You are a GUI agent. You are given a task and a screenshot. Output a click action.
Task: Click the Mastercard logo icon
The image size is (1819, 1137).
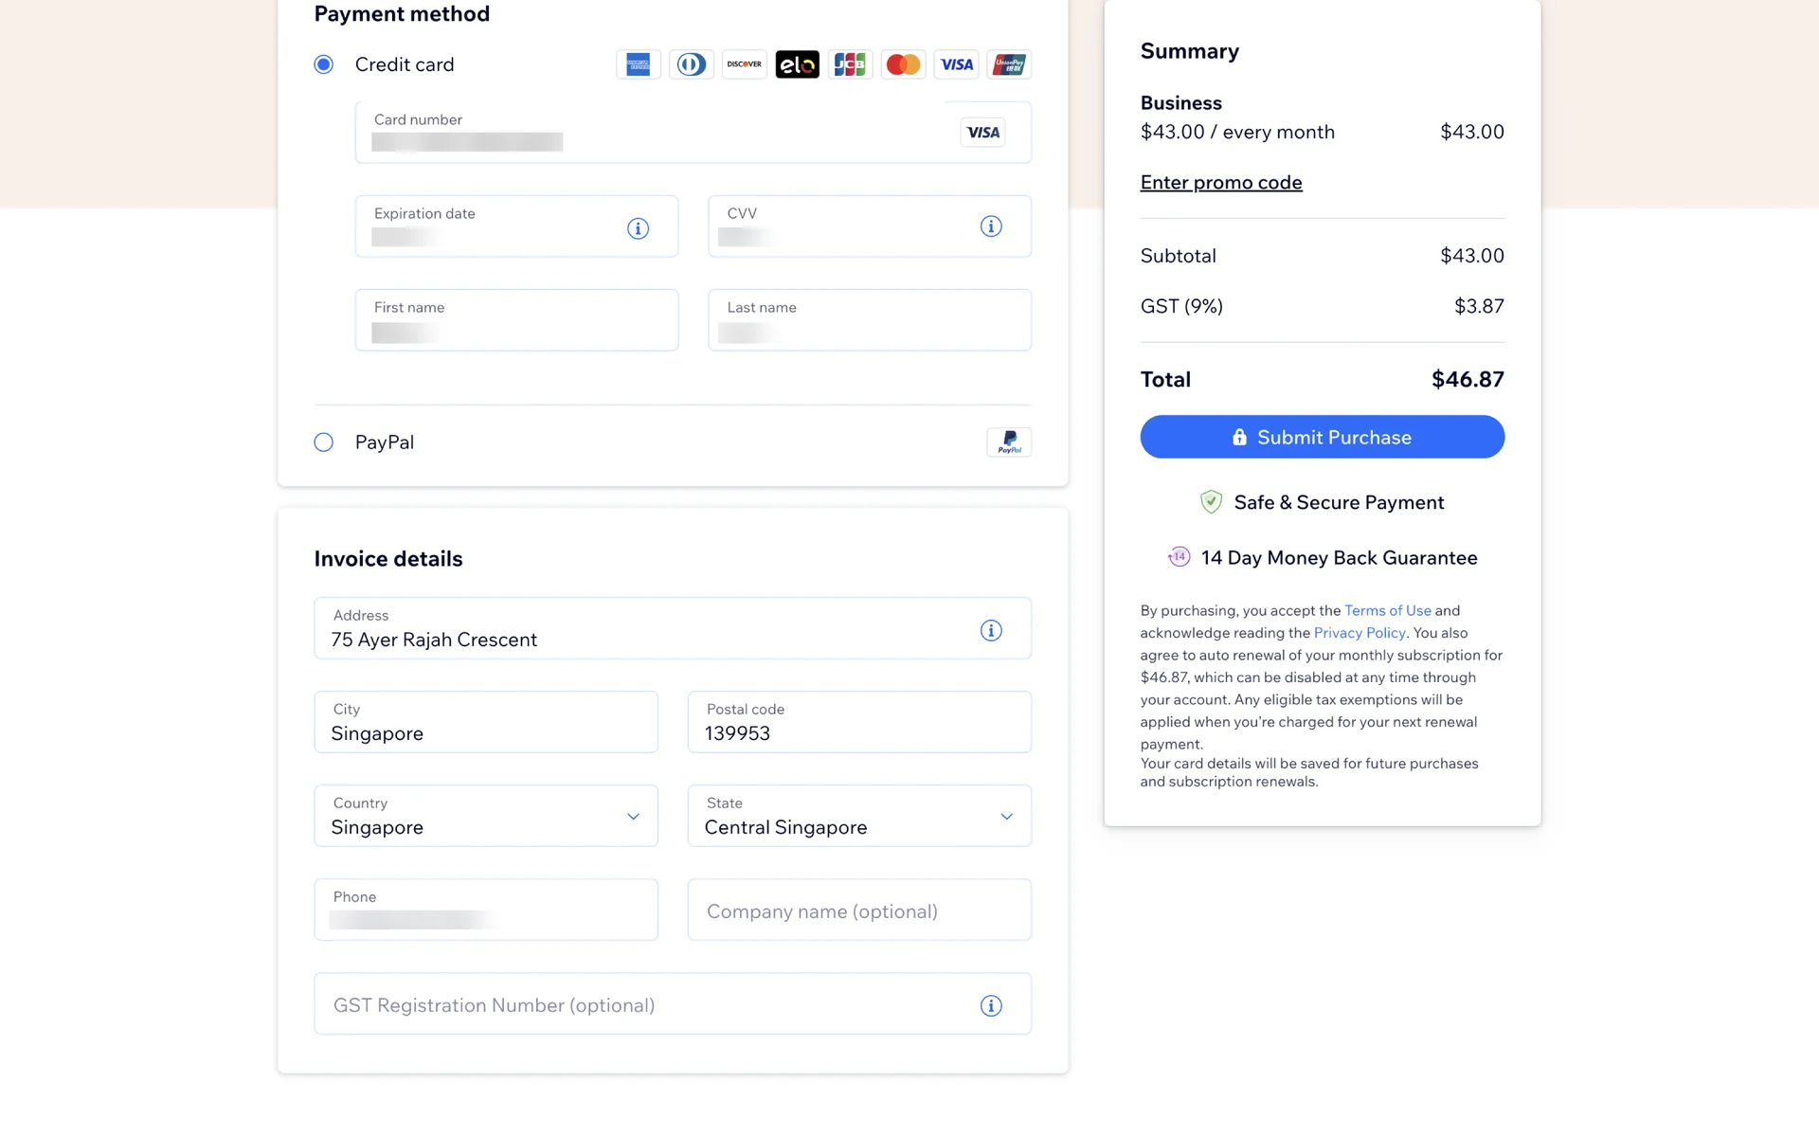click(903, 64)
